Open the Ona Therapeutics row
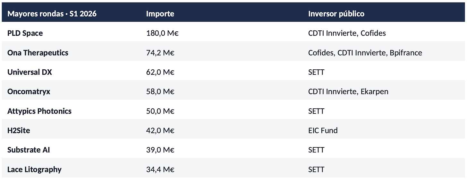 click(x=234, y=52)
